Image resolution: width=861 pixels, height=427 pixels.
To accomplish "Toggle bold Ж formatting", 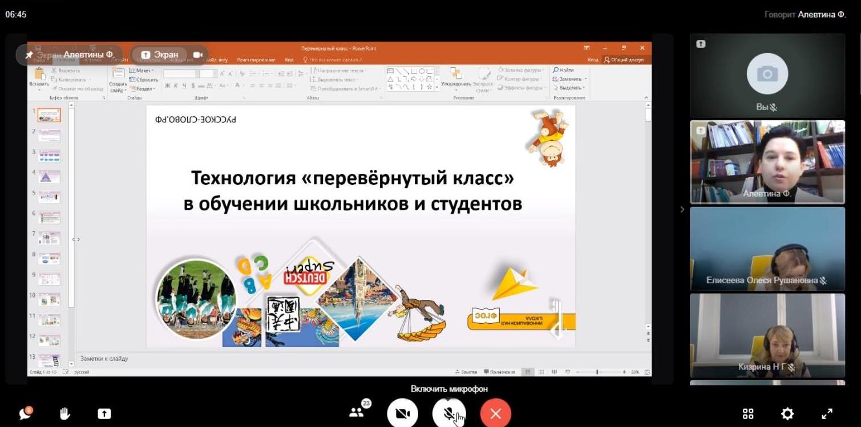I will pos(168,86).
